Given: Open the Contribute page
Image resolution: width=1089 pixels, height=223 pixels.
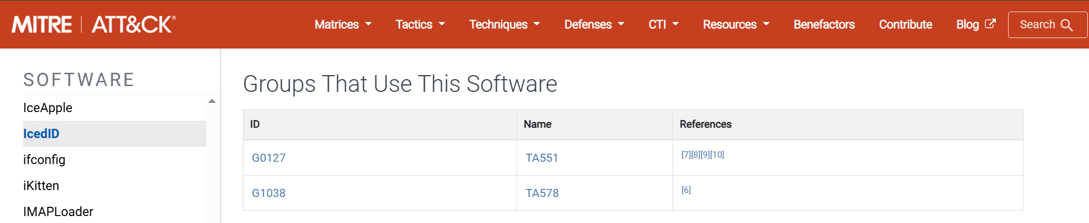Looking at the screenshot, I should (x=905, y=24).
